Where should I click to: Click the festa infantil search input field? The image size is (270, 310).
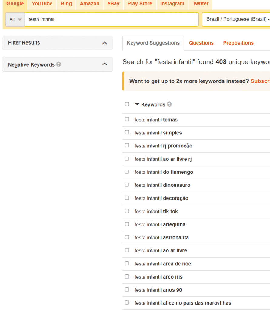[x=112, y=19]
